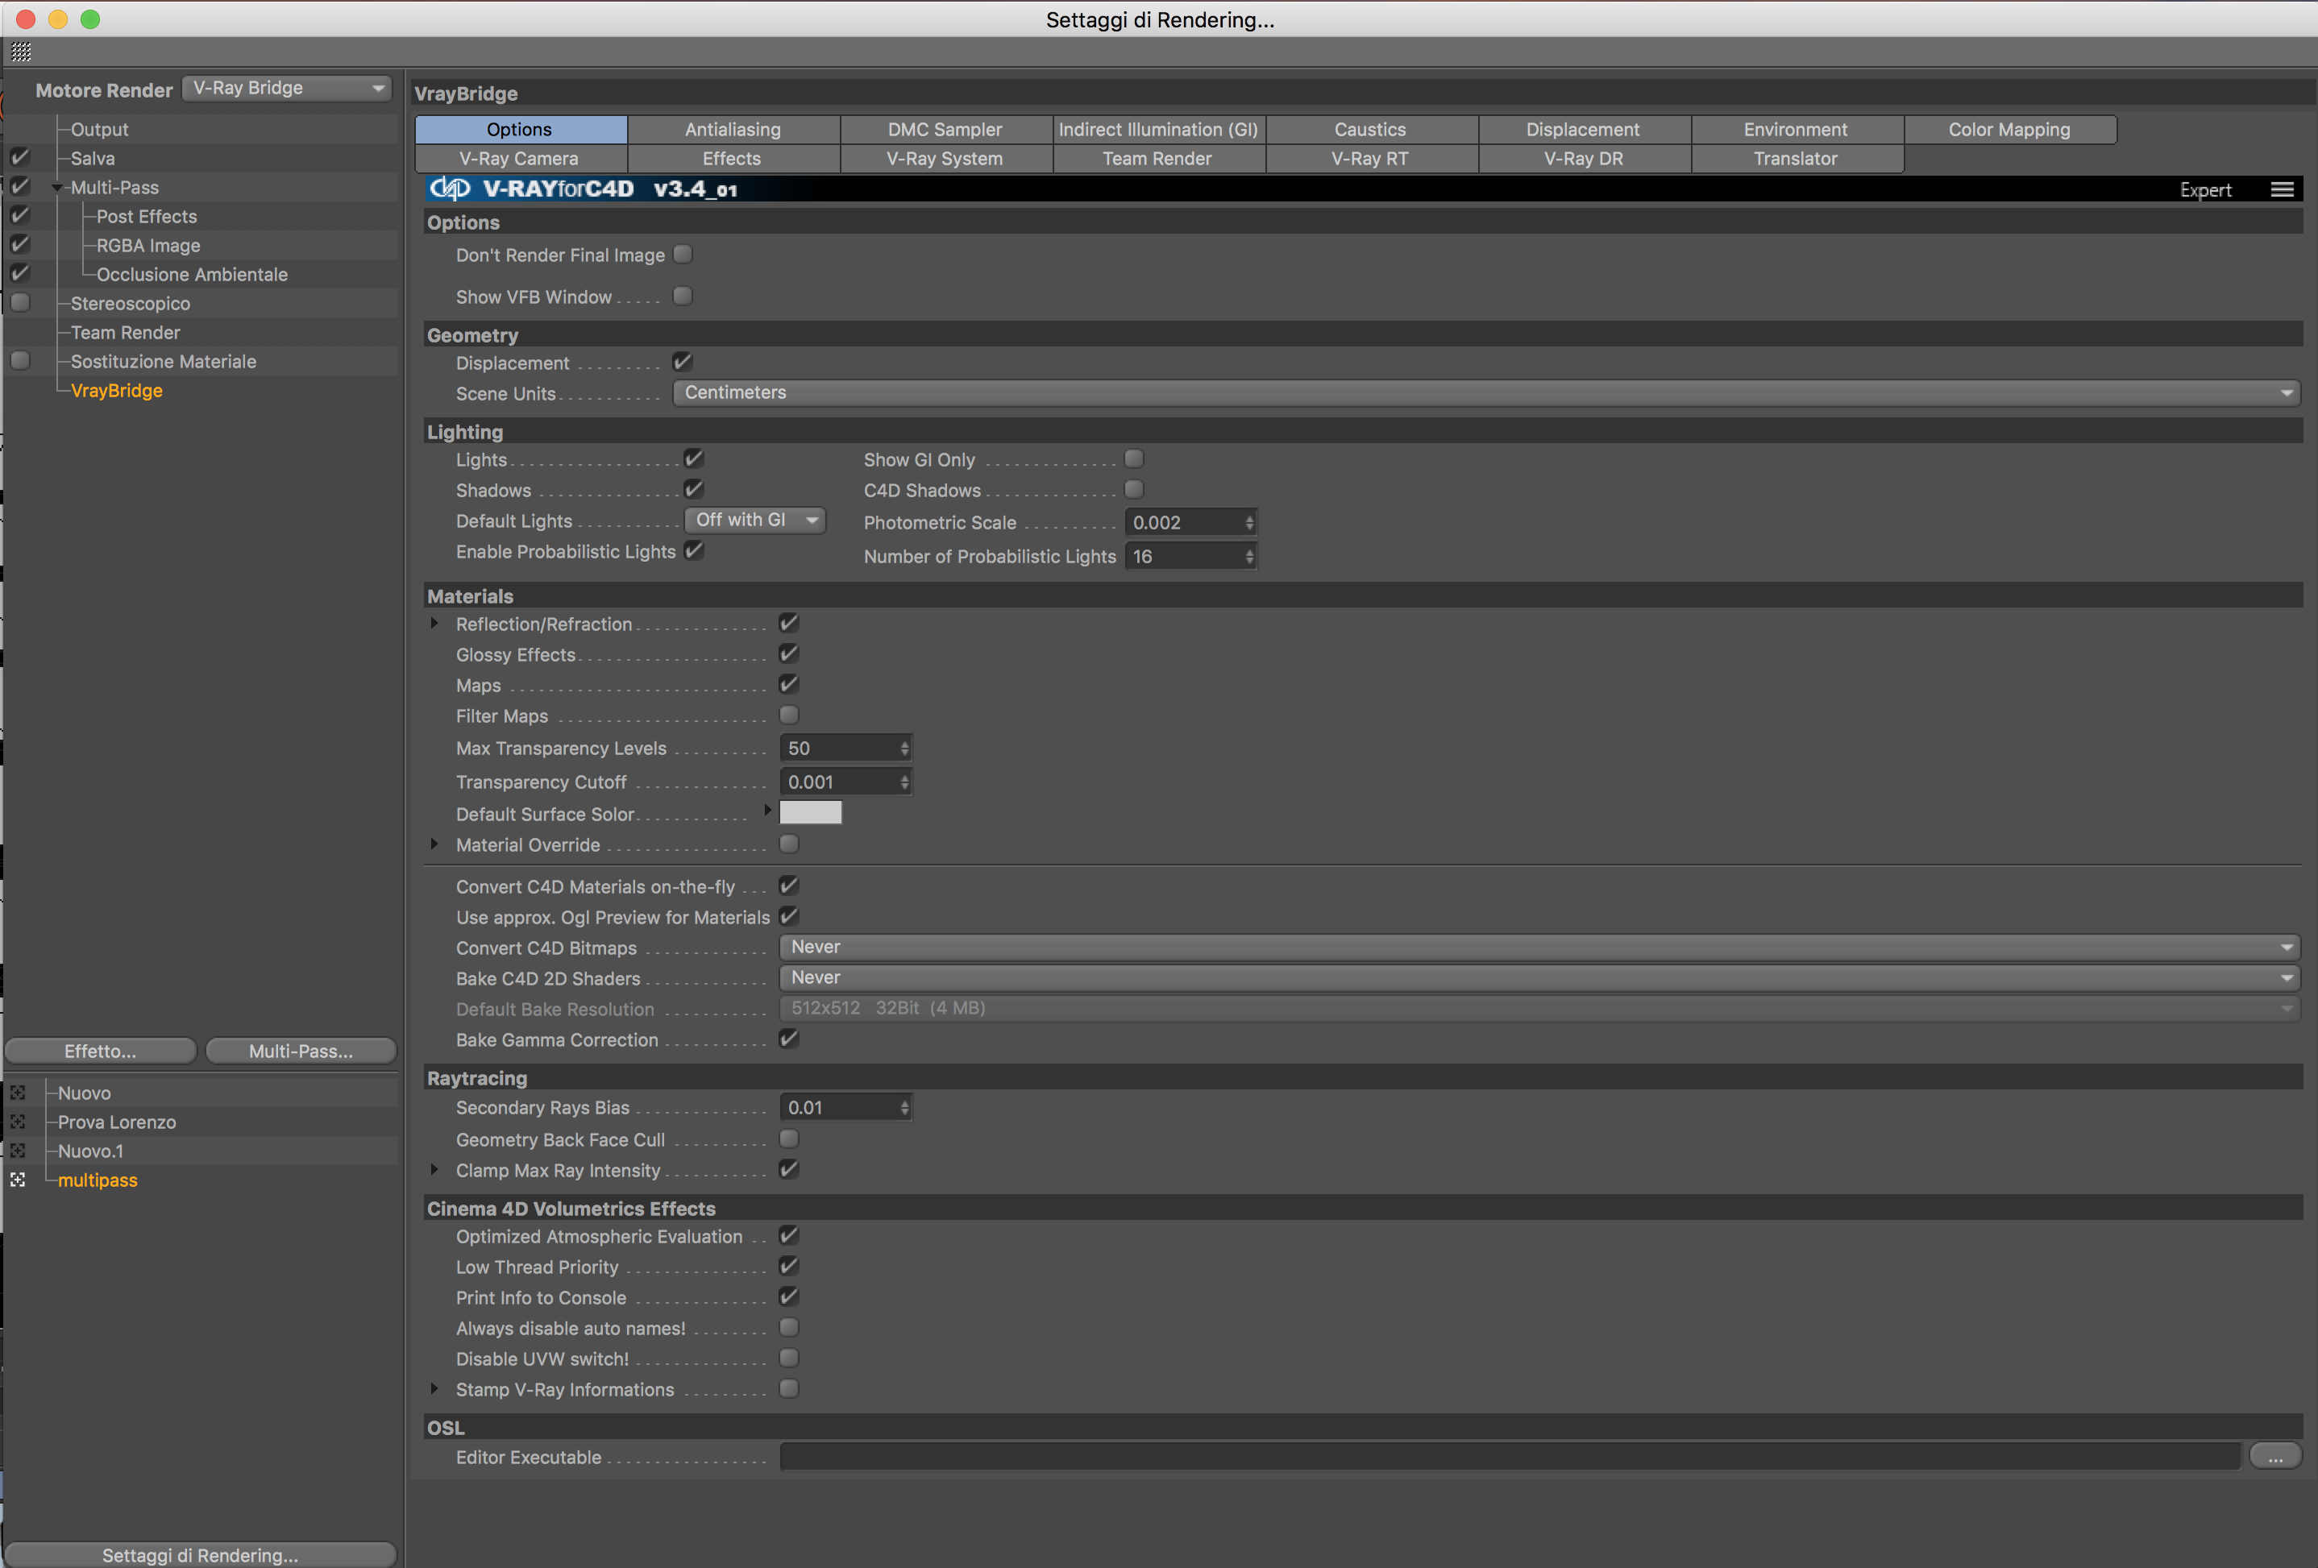The height and width of the screenshot is (1568, 2318).
Task: Switch to the Antialiasing tab
Action: pyautogui.click(x=733, y=130)
